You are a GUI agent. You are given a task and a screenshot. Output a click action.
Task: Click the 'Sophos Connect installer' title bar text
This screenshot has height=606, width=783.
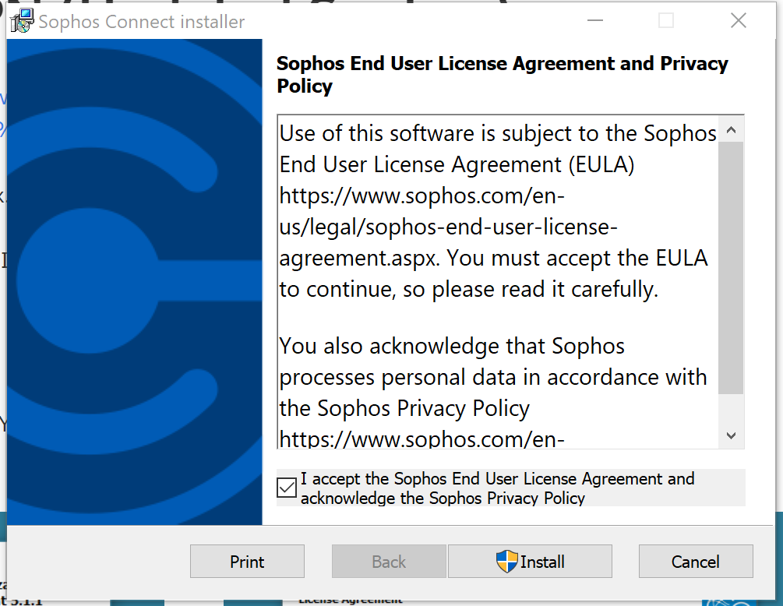click(142, 22)
